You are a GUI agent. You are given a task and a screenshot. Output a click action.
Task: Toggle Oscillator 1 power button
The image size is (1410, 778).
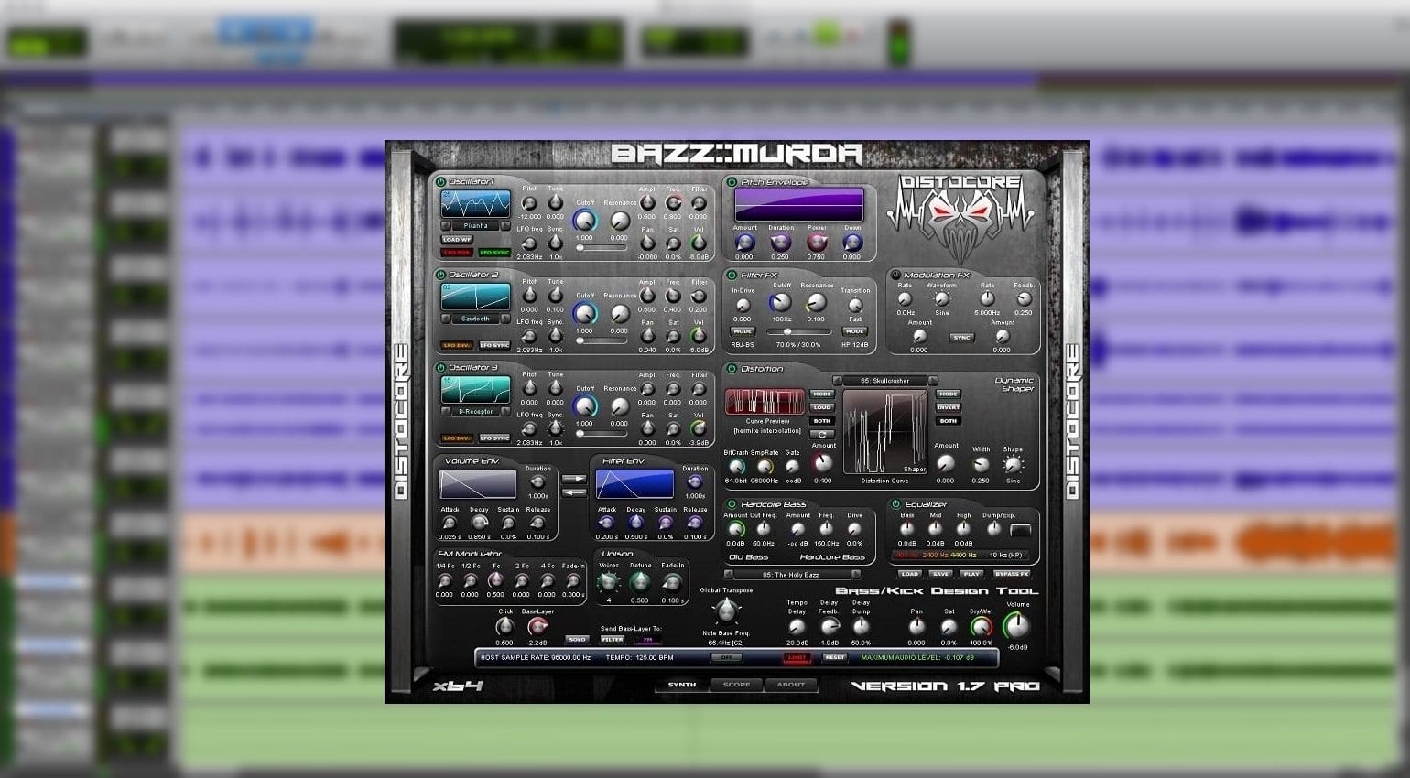pyautogui.click(x=440, y=182)
